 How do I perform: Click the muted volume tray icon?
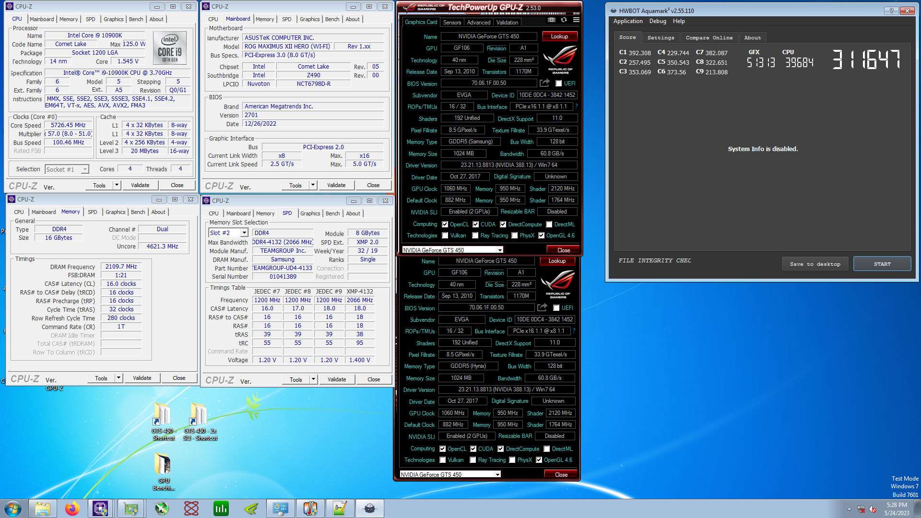[873, 509]
